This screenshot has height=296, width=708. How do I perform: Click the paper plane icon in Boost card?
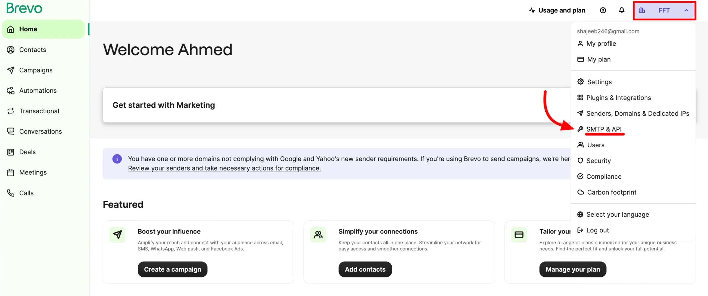118,235
